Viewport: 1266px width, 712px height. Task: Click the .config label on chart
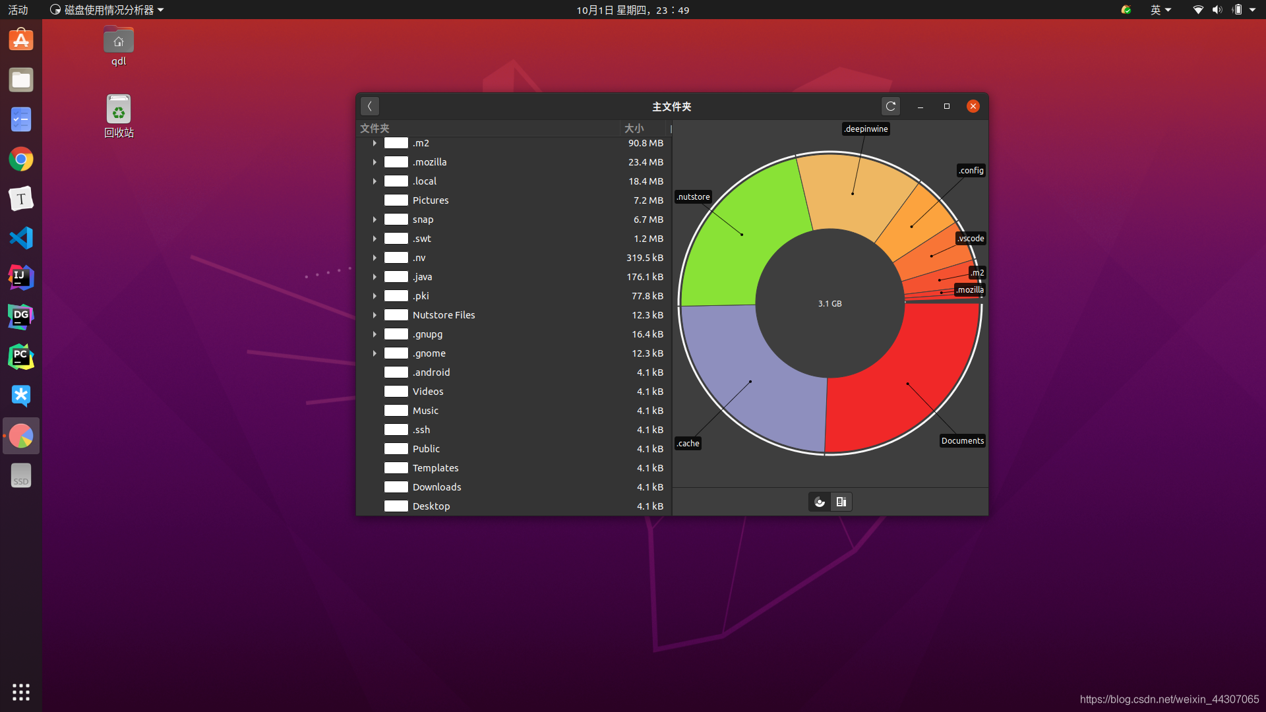(971, 170)
